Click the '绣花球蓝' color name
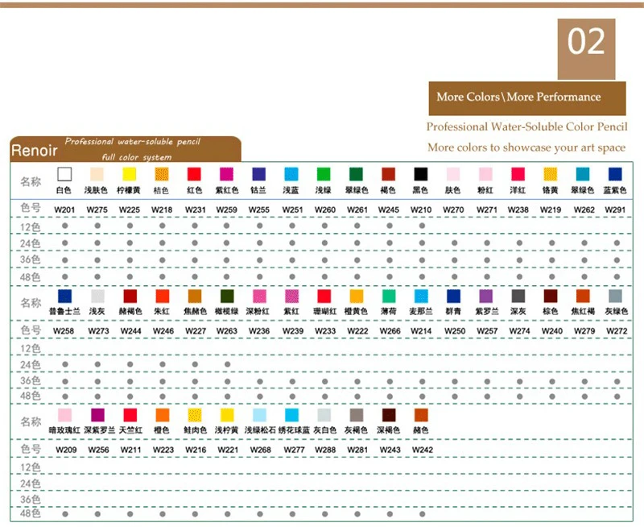Viewport: 644px width, 527px height. [x=294, y=430]
